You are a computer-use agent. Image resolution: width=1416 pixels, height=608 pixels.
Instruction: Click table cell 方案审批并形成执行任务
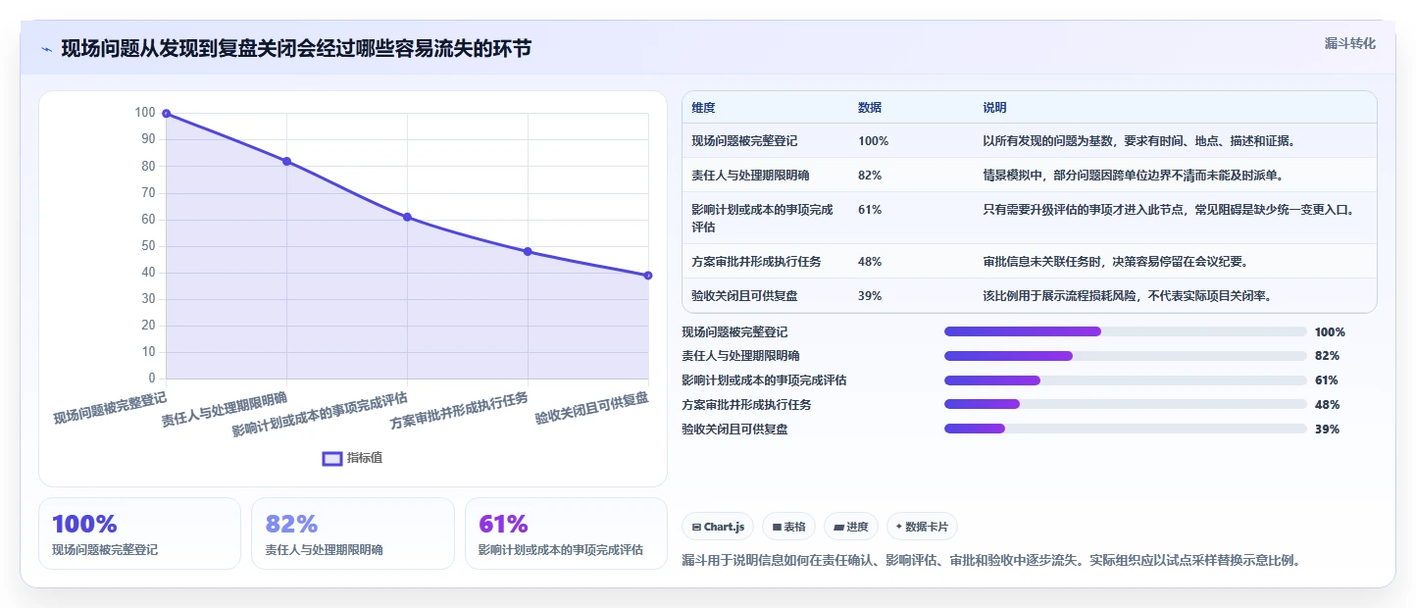[x=756, y=261]
